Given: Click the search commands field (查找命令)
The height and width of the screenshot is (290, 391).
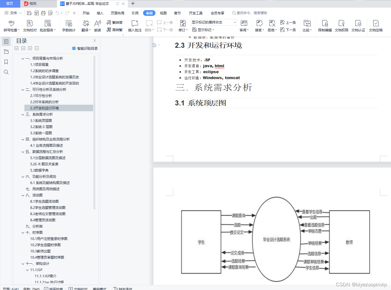Looking at the screenshot, I should click(250, 13).
